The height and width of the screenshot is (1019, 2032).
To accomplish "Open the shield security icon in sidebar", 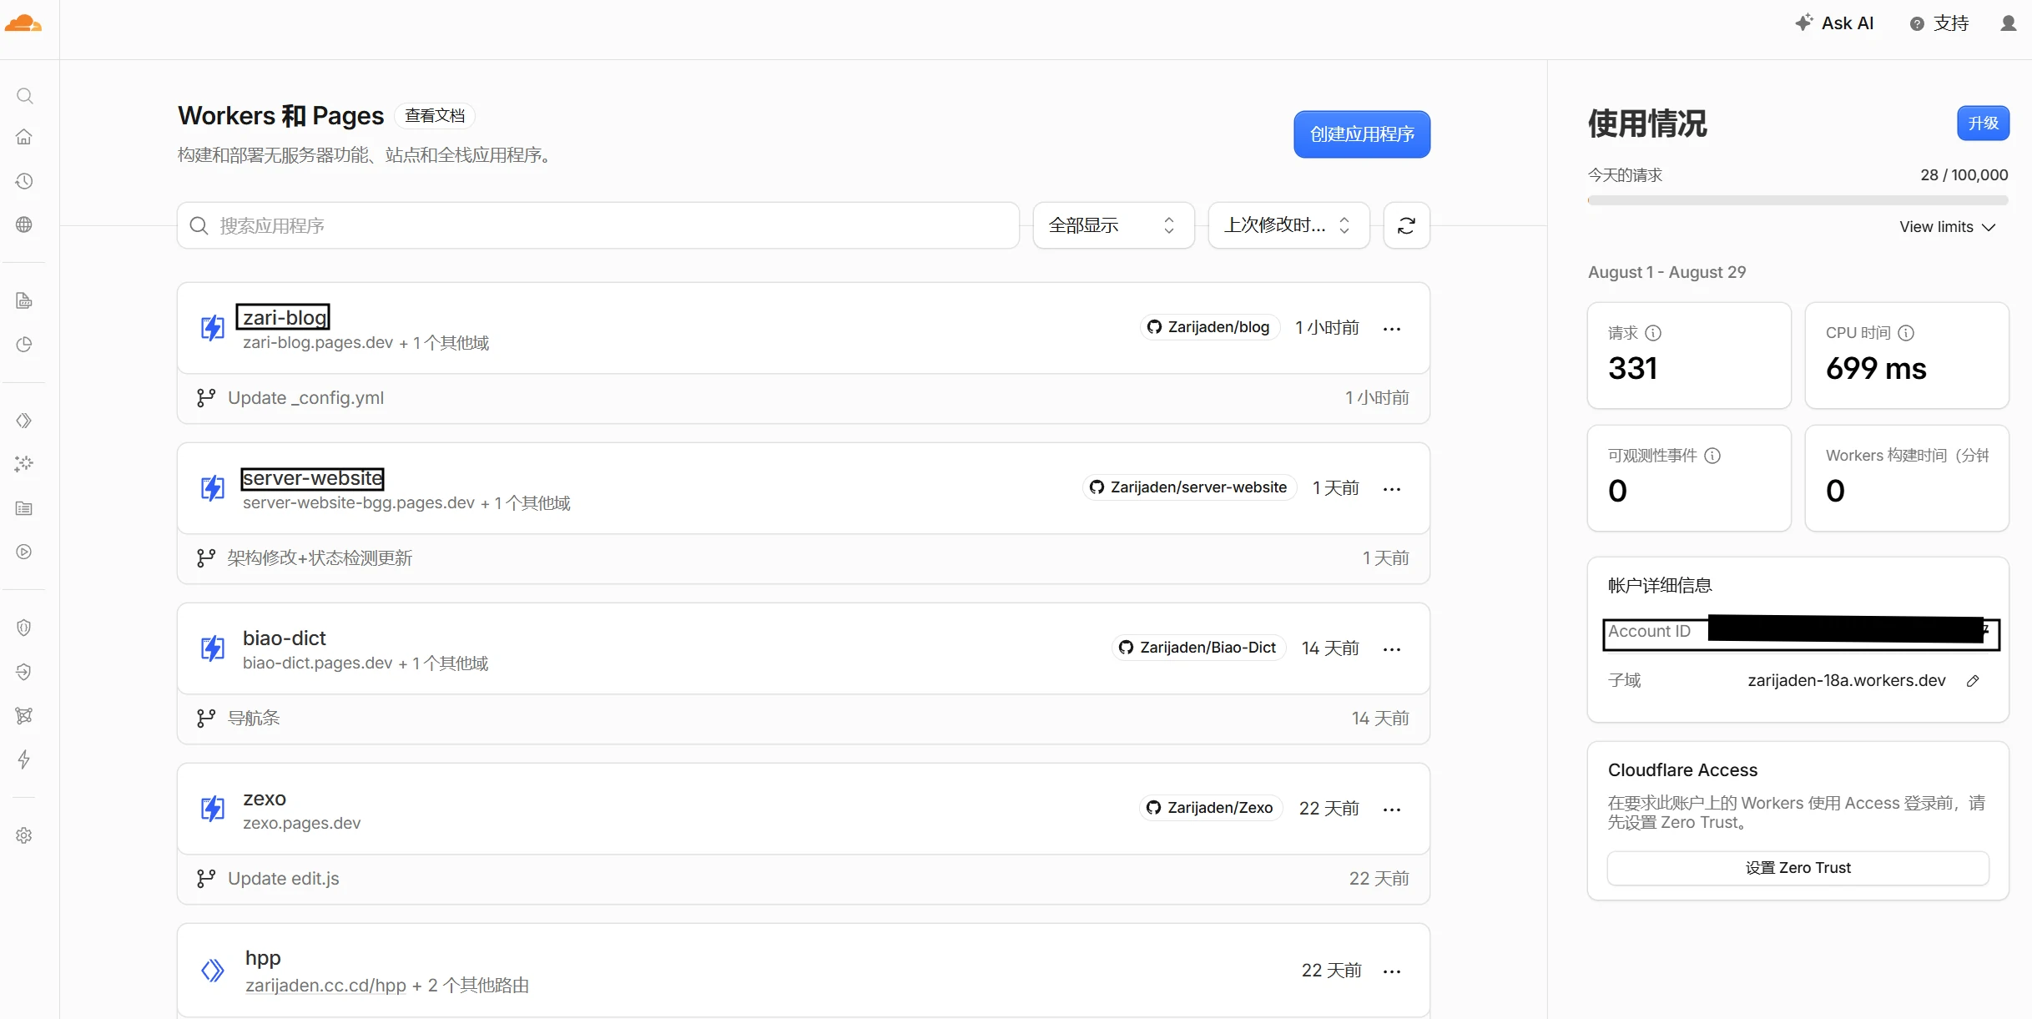I will (24, 628).
